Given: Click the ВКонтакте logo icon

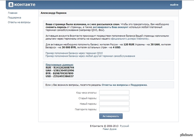Looking at the screenshot, I should coord(11,5).
